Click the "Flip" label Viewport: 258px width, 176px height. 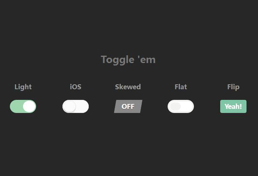[233, 87]
